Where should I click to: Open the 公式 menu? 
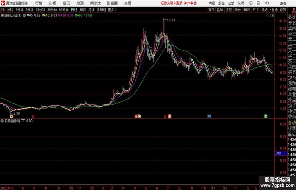point(231,3)
